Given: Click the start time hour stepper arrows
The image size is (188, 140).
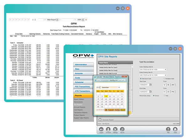Looking at the screenshot, I should click(166, 85).
